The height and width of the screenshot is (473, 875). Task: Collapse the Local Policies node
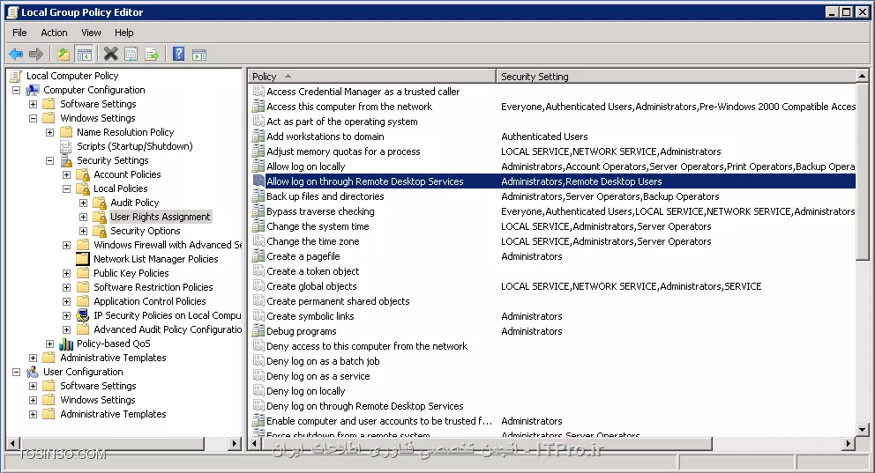[66, 188]
